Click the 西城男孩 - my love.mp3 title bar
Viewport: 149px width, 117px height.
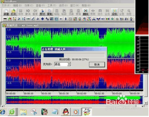click(x=68, y=25)
